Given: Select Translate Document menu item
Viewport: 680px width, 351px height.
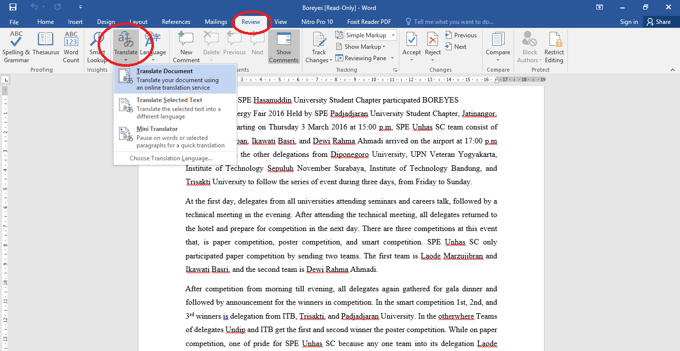Looking at the screenshot, I should (x=175, y=79).
